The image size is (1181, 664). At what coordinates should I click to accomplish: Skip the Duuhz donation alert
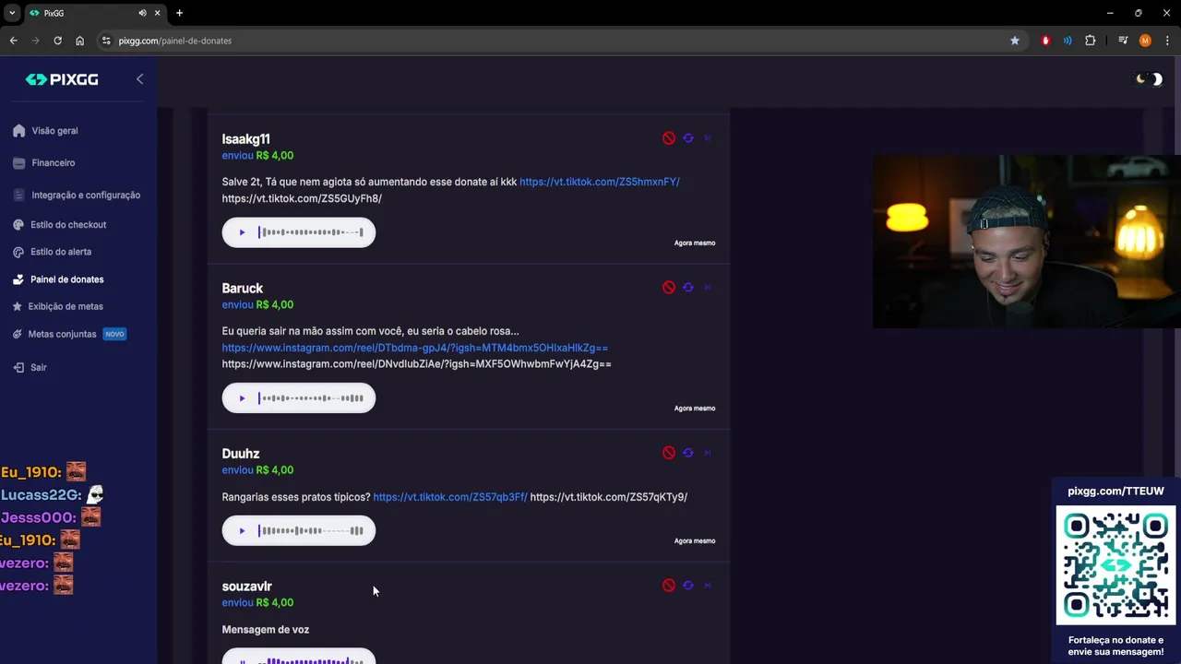click(x=708, y=453)
